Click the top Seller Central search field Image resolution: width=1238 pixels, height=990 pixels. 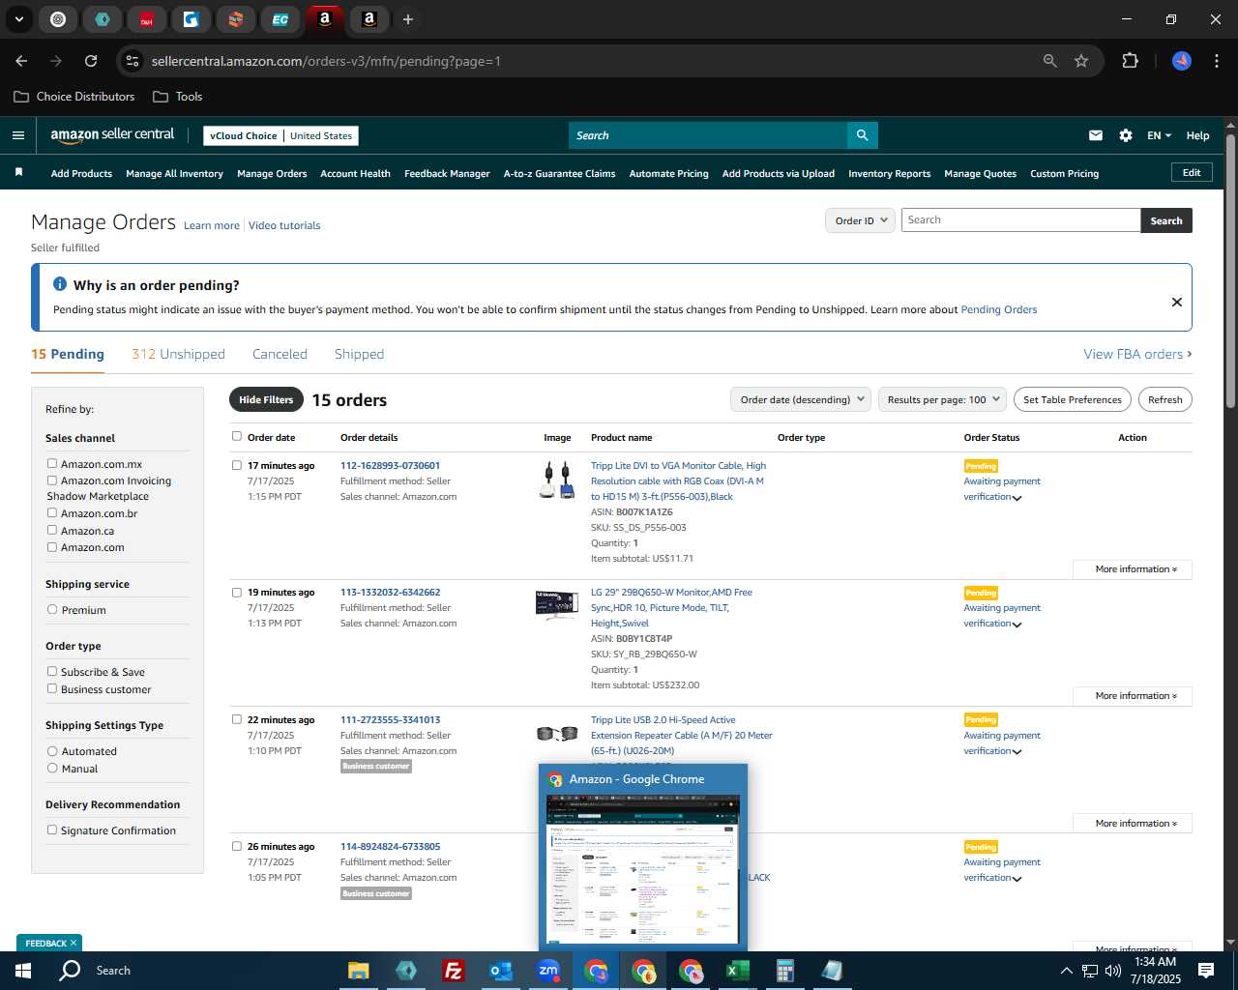click(x=707, y=135)
